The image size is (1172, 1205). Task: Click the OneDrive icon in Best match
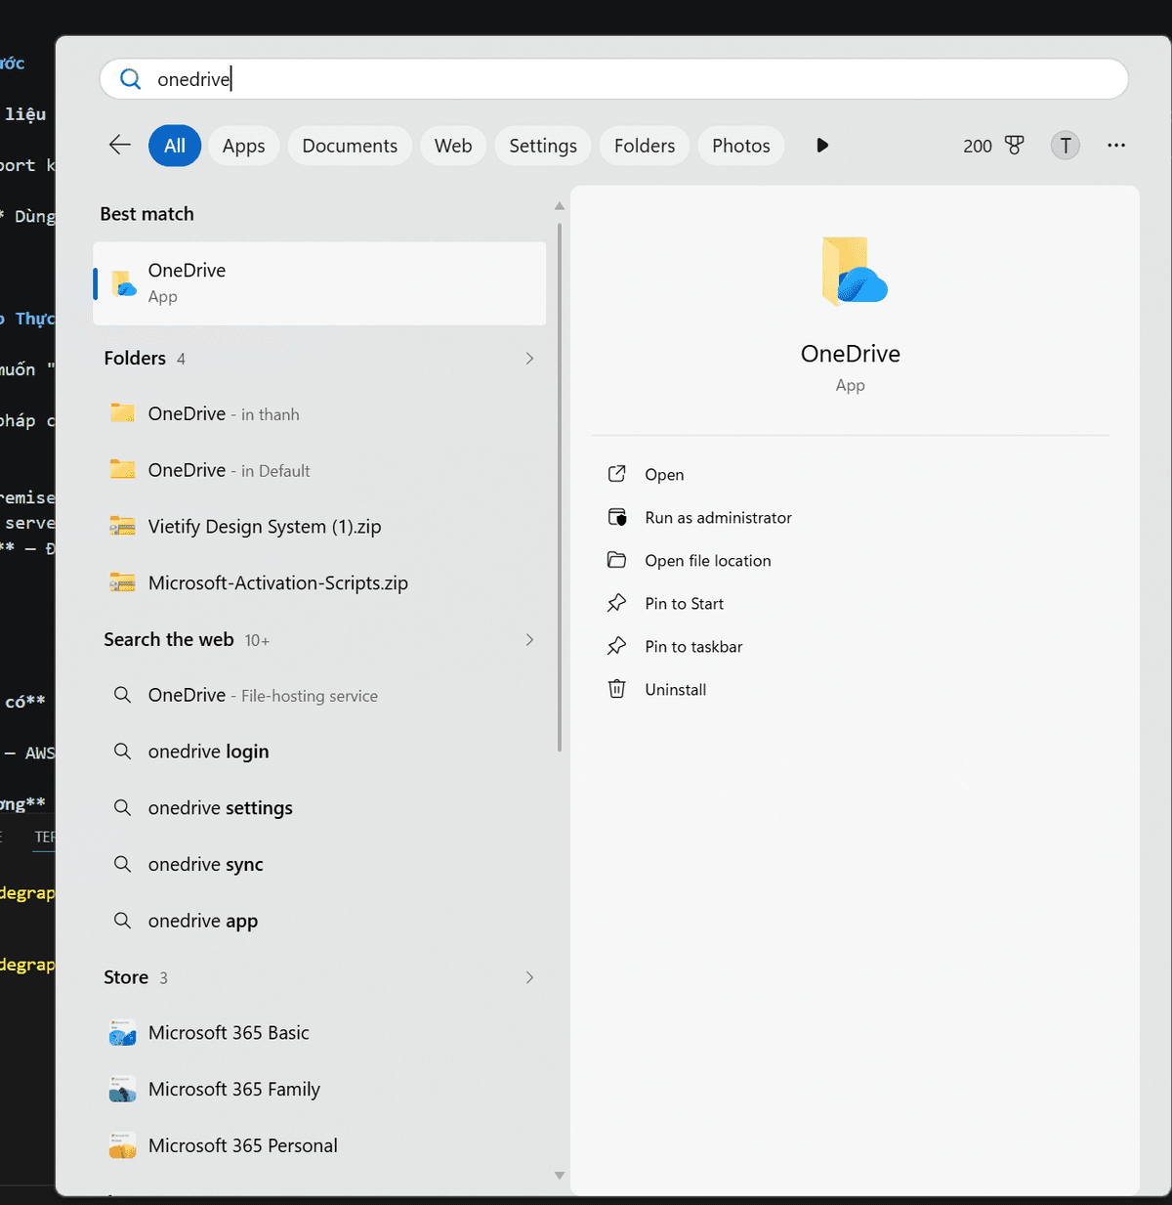pyautogui.click(x=123, y=283)
